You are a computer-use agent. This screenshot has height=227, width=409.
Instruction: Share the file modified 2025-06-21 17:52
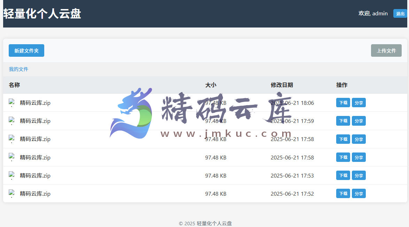358,194
